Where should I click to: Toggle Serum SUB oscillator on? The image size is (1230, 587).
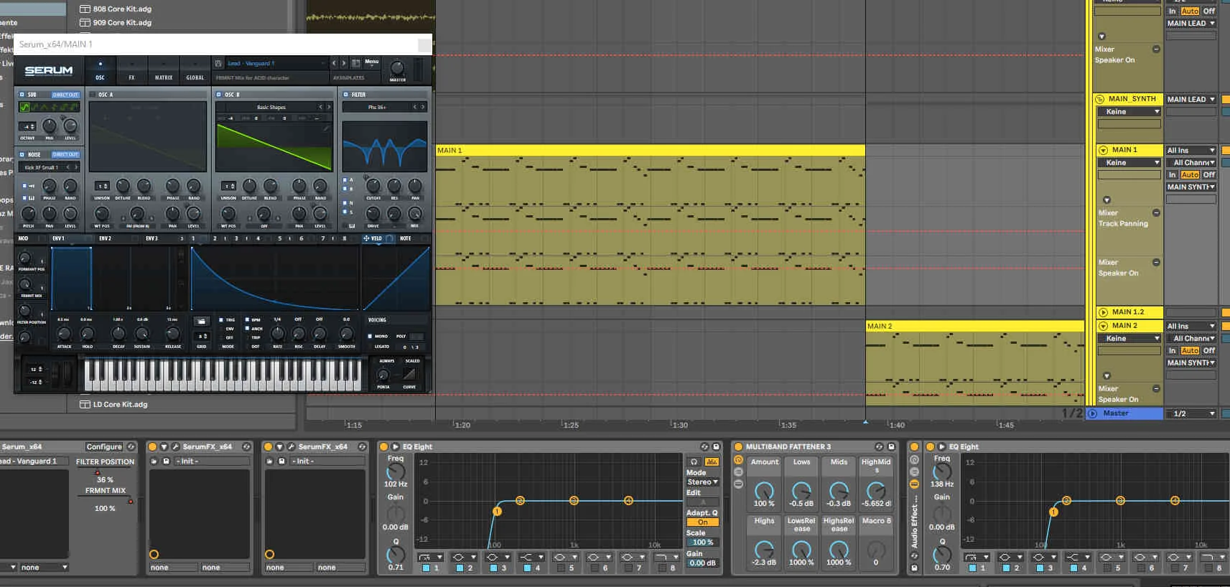pos(22,95)
